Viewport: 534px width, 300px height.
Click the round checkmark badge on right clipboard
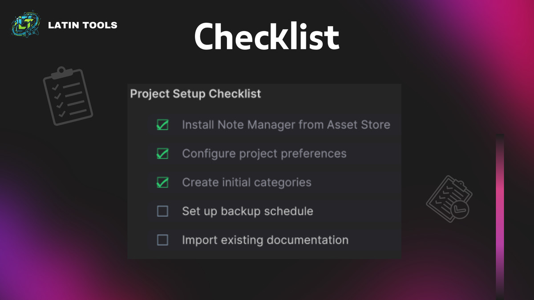[459, 209]
